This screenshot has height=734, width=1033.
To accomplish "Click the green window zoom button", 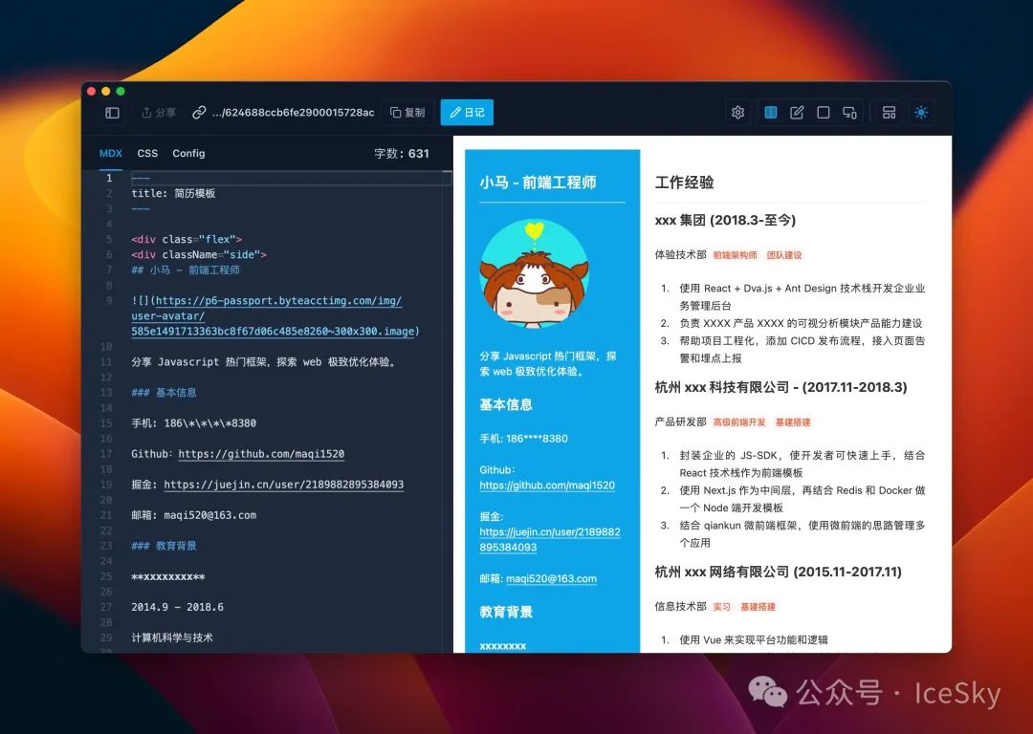I will (x=121, y=92).
